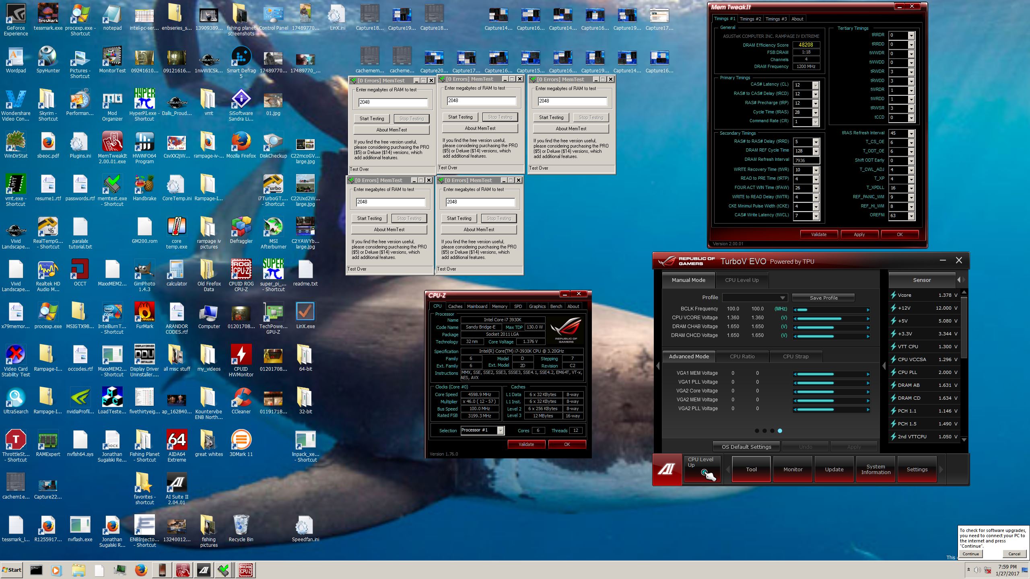1030x579 pixels.
Task: Open TechPowerUp GPU-Z icon
Action: point(273,318)
